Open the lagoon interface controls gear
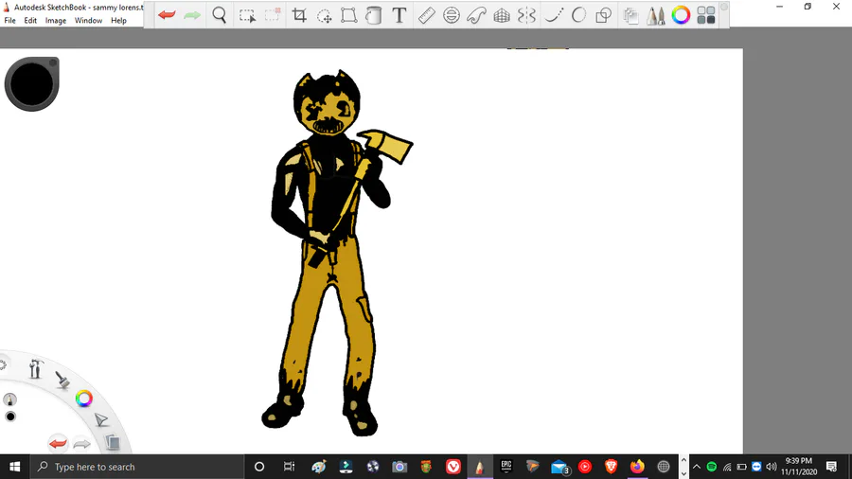The width and height of the screenshot is (852, 479). point(3,365)
